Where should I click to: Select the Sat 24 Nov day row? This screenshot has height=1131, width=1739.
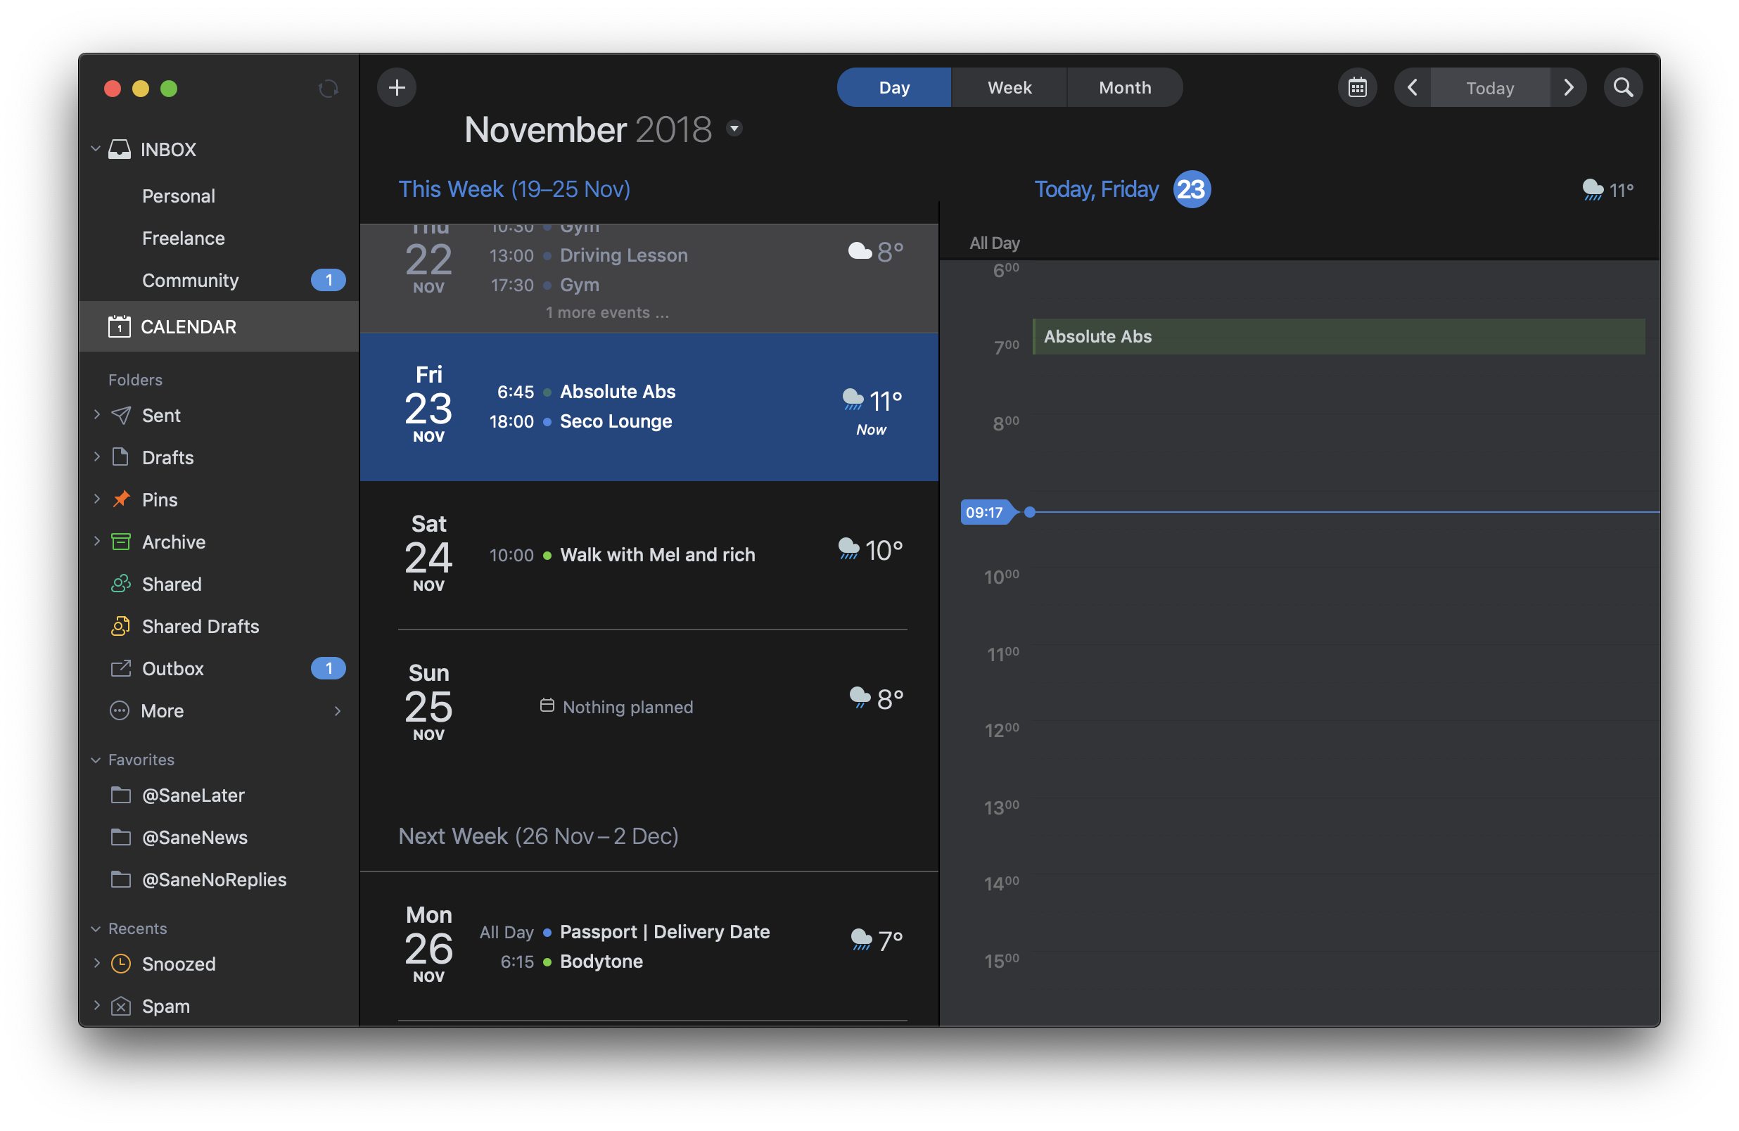coord(649,555)
